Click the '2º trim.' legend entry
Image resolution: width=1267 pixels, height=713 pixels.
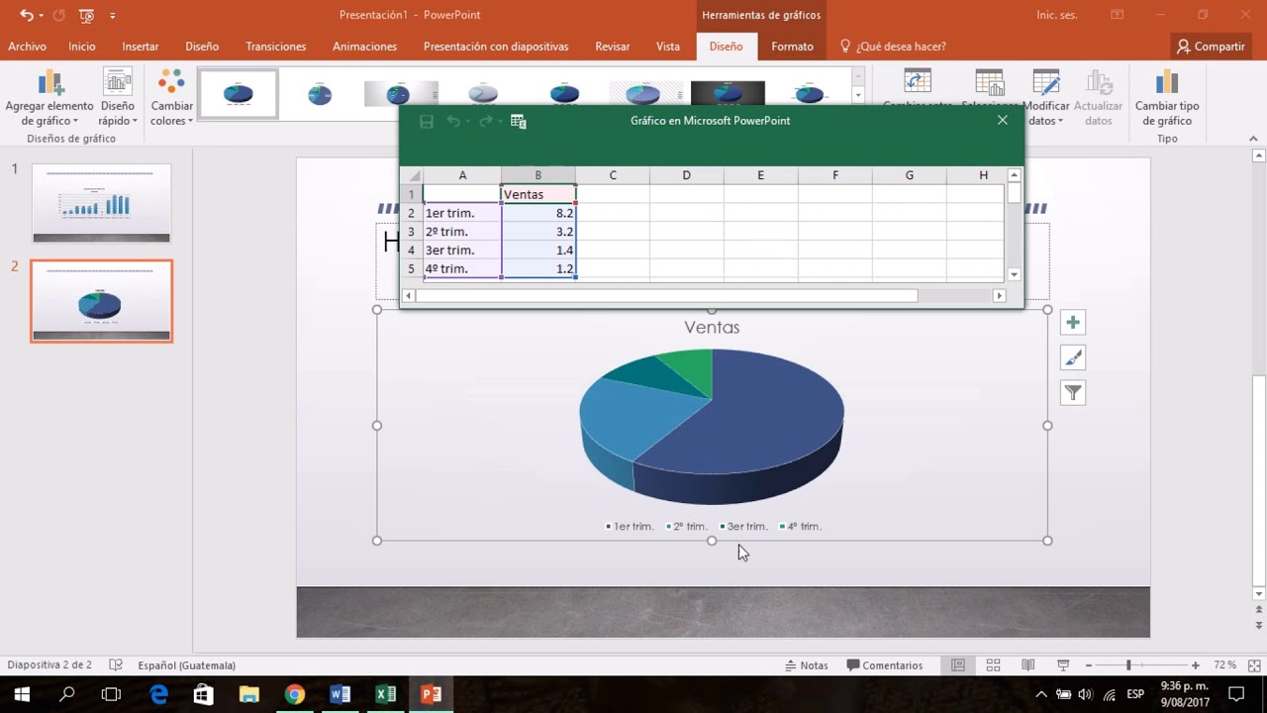click(687, 527)
